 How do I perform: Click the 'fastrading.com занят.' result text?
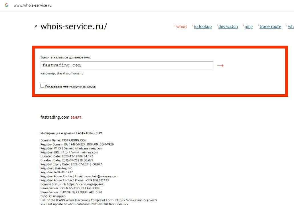(62, 117)
